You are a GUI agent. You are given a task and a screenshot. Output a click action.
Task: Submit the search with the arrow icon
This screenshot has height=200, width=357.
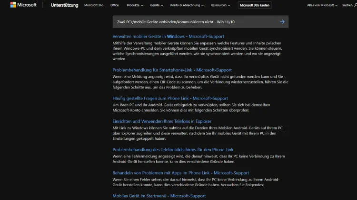tap(282, 22)
